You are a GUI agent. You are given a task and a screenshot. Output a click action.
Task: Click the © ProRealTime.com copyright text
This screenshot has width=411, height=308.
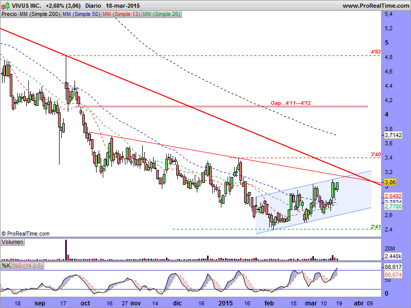[x=25, y=234]
